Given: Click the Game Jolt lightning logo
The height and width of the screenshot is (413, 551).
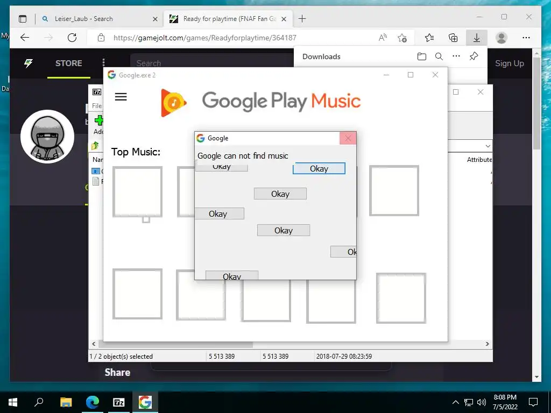Looking at the screenshot, I should tap(29, 63).
